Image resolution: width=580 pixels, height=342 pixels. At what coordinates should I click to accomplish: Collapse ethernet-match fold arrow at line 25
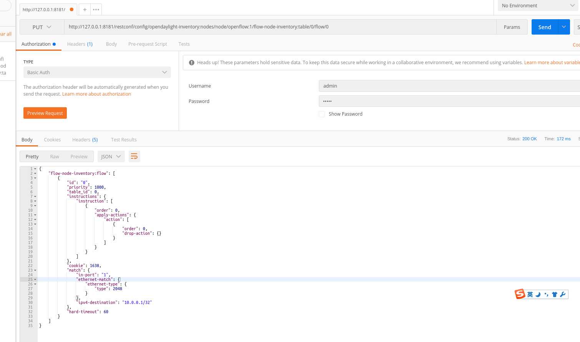coord(35,279)
